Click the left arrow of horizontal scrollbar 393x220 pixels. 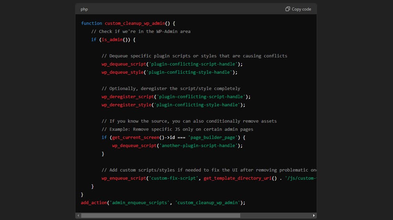pos(78,216)
